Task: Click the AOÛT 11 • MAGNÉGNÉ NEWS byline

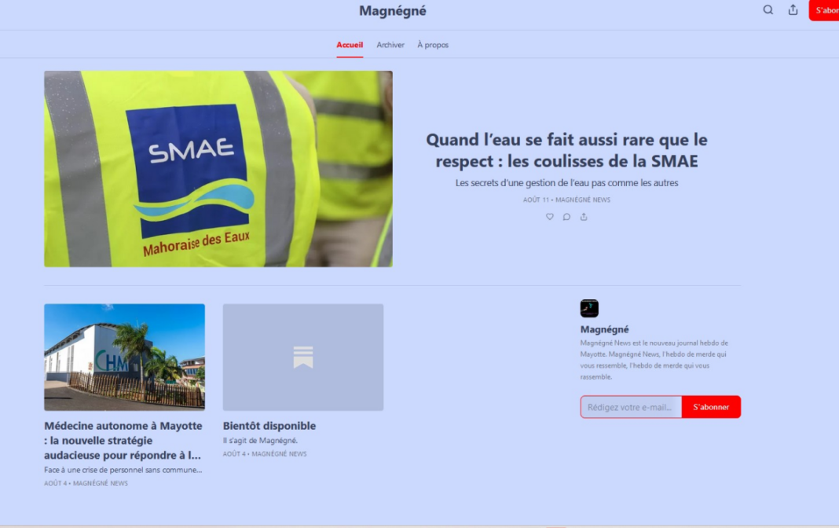Action: pos(566,200)
